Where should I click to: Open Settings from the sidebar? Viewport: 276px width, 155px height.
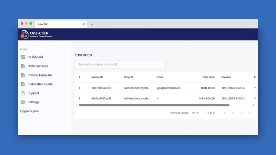[33, 102]
